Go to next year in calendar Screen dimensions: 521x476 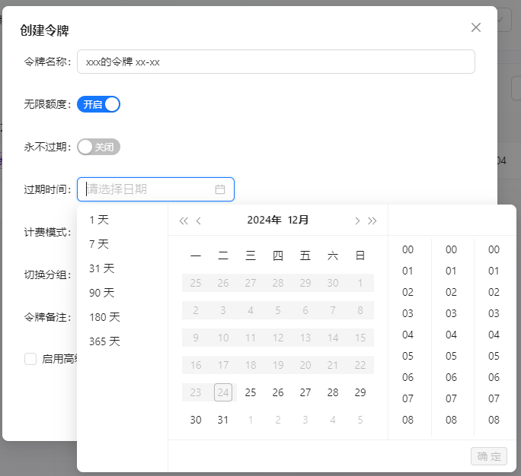click(x=372, y=221)
